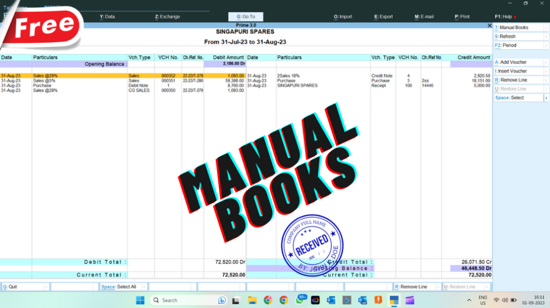Close the Singapuri Spares ledger report
The height and width of the screenshot is (308, 550).
[490, 26]
